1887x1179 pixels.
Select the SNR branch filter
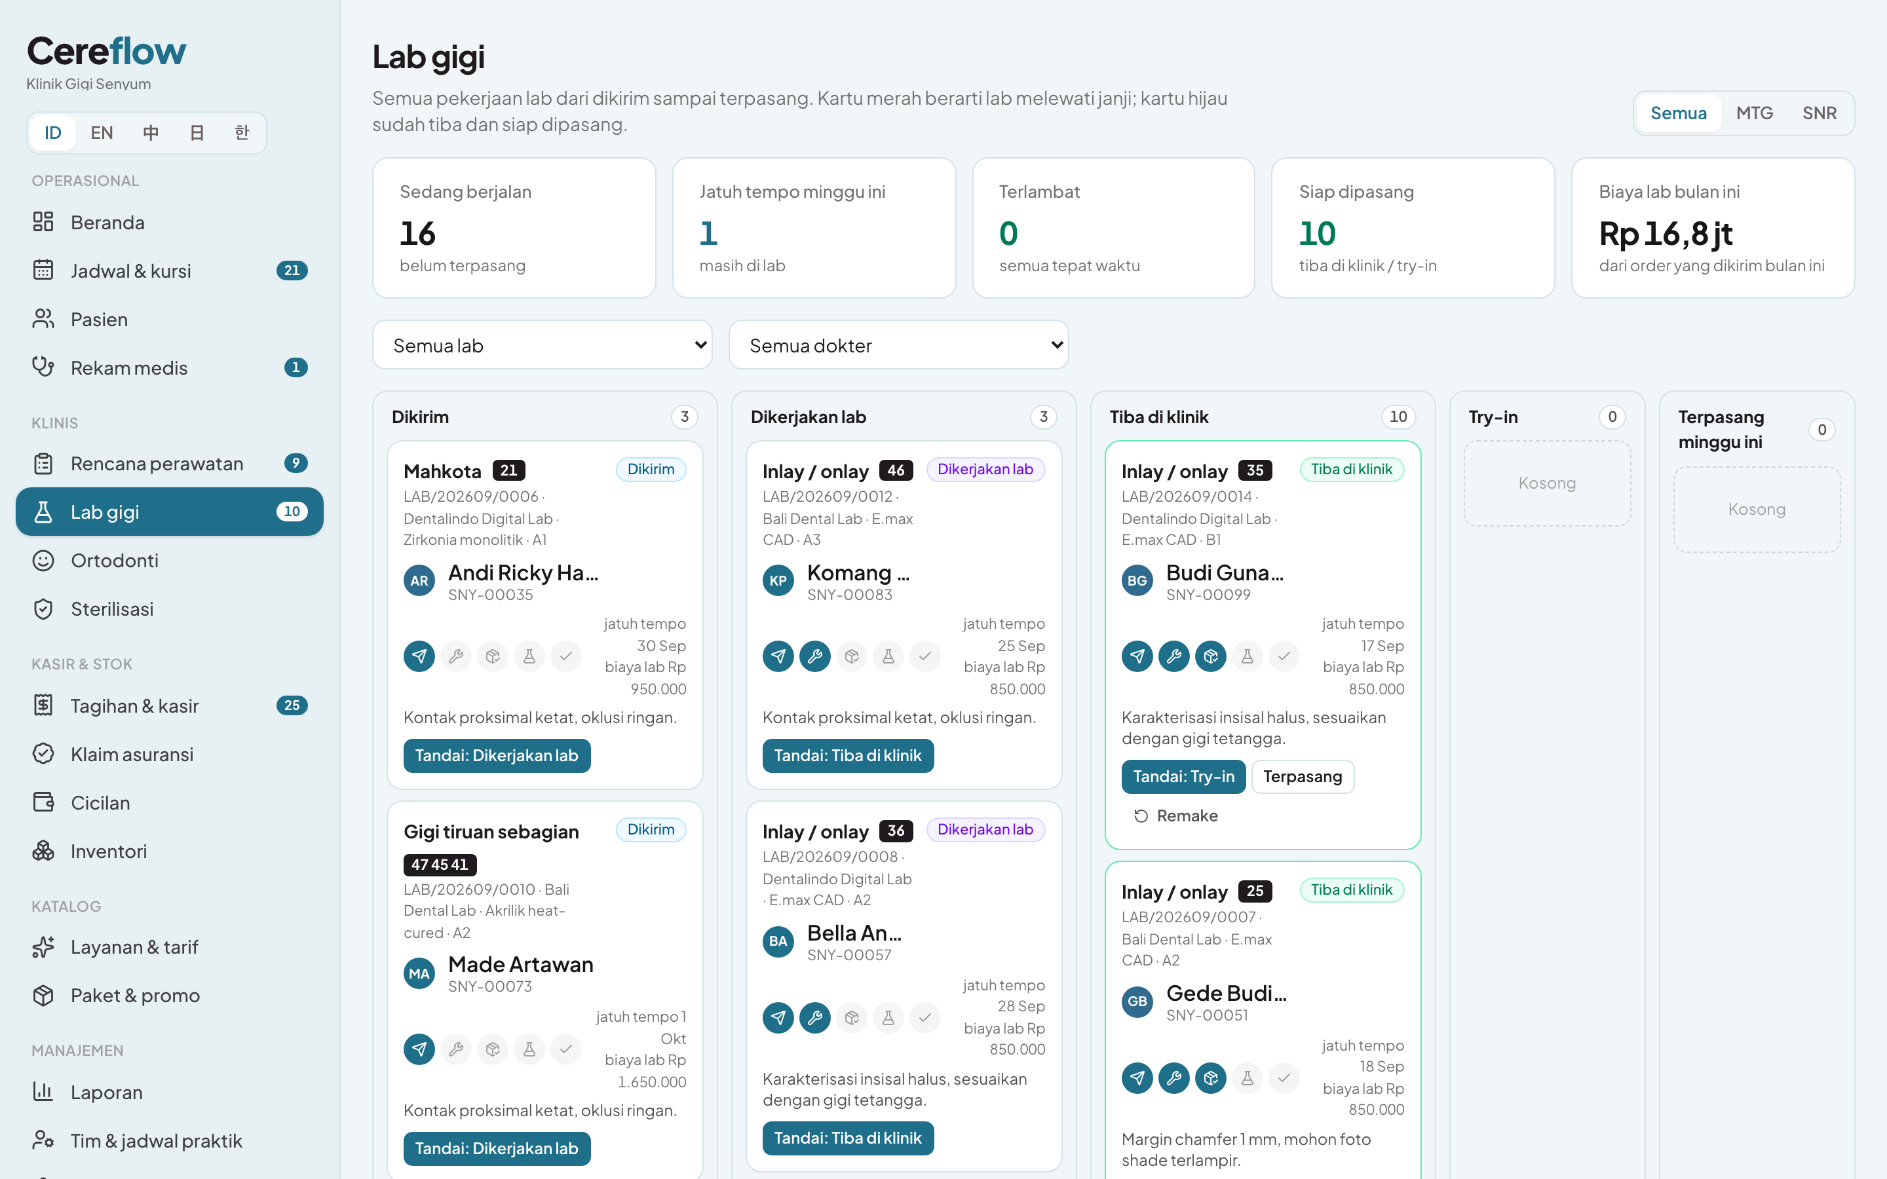click(x=1819, y=113)
